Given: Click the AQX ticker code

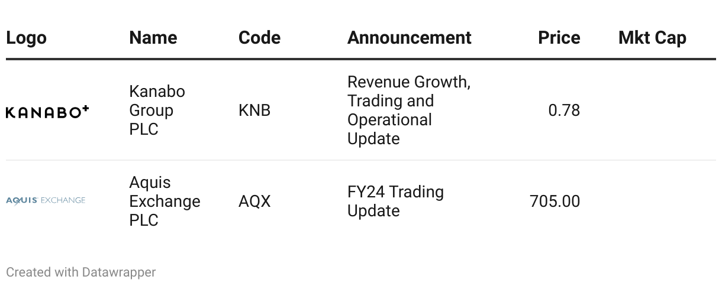Looking at the screenshot, I should click(254, 201).
